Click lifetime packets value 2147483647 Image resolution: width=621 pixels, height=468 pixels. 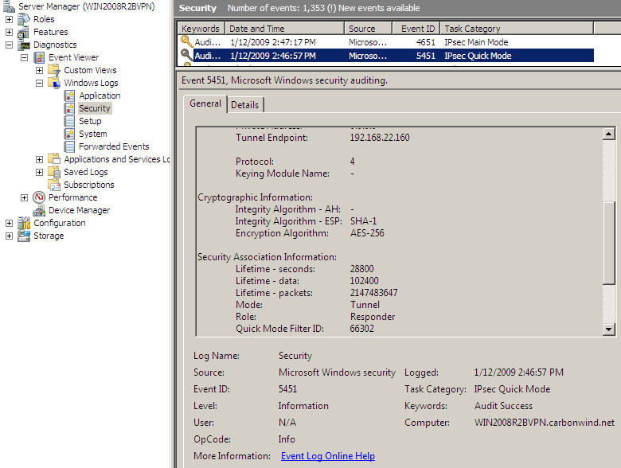(374, 293)
